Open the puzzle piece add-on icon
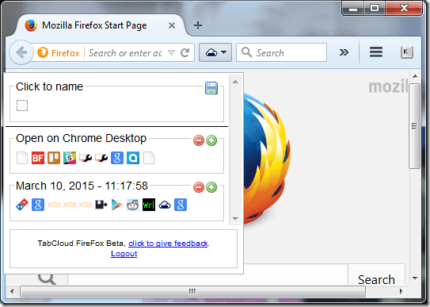This screenshot has width=430, height=307. tap(101, 205)
